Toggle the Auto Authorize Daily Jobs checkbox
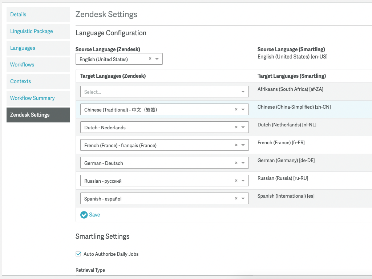The height and width of the screenshot is (279, 372). point(78,254)
